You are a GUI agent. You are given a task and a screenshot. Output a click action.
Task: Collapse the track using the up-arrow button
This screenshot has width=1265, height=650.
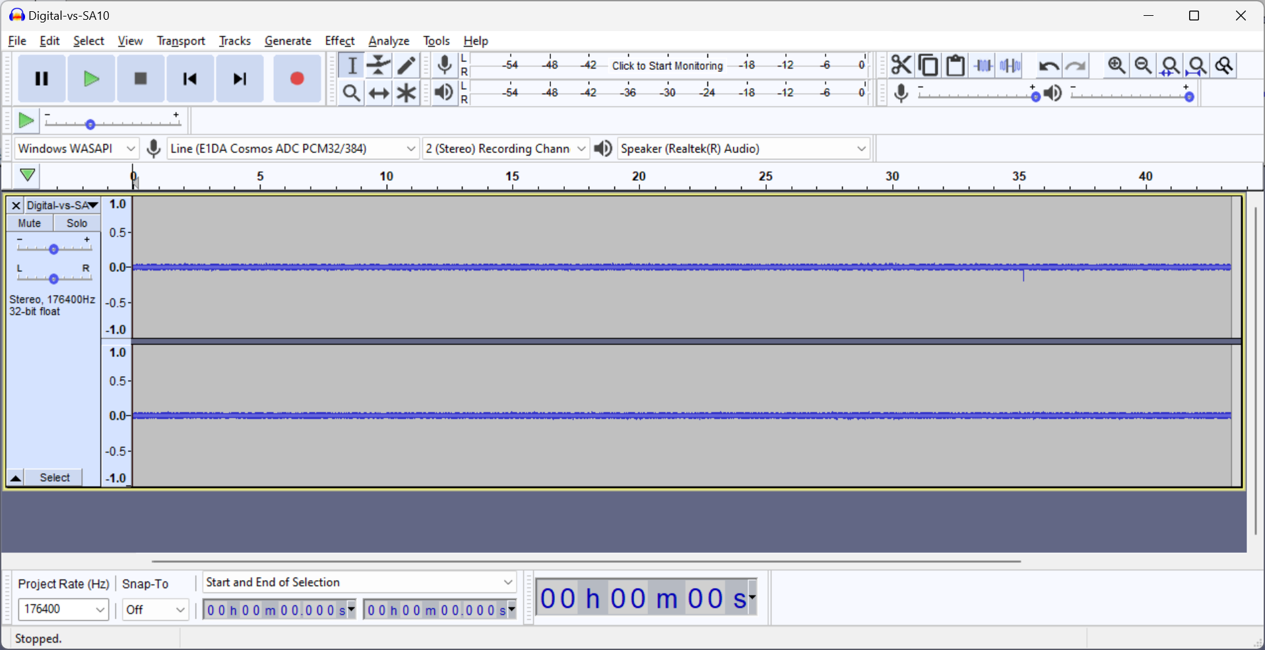(15, 478)
